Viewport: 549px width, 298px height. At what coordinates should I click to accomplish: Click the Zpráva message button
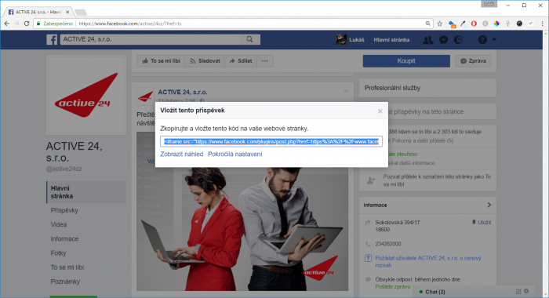[473, 61]
